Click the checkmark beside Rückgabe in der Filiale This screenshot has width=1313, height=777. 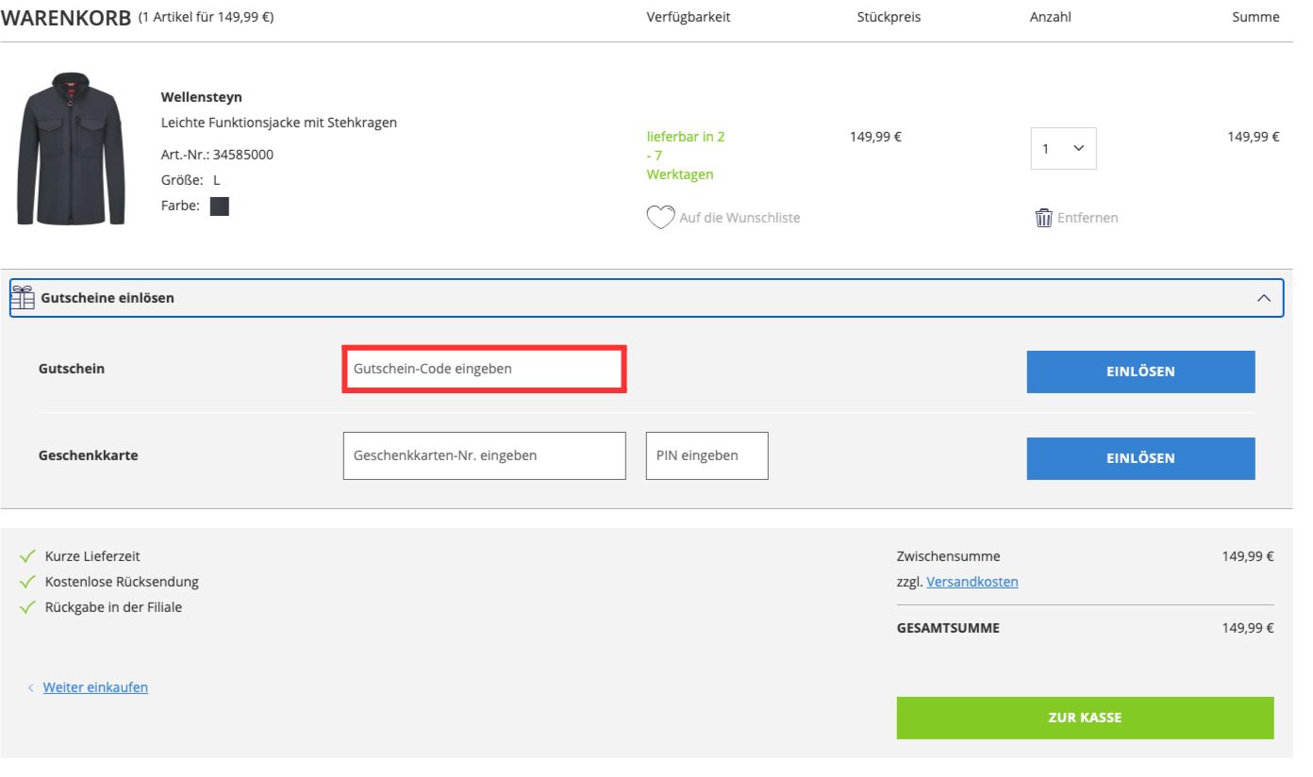[27, 607]
